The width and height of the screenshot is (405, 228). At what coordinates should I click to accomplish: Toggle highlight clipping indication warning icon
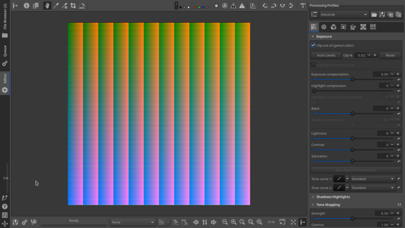[x=242, y=6]
